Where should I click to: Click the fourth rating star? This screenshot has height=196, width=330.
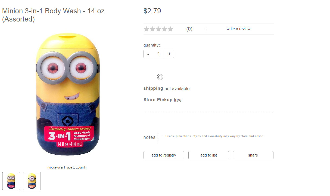(x=164, y=29)
